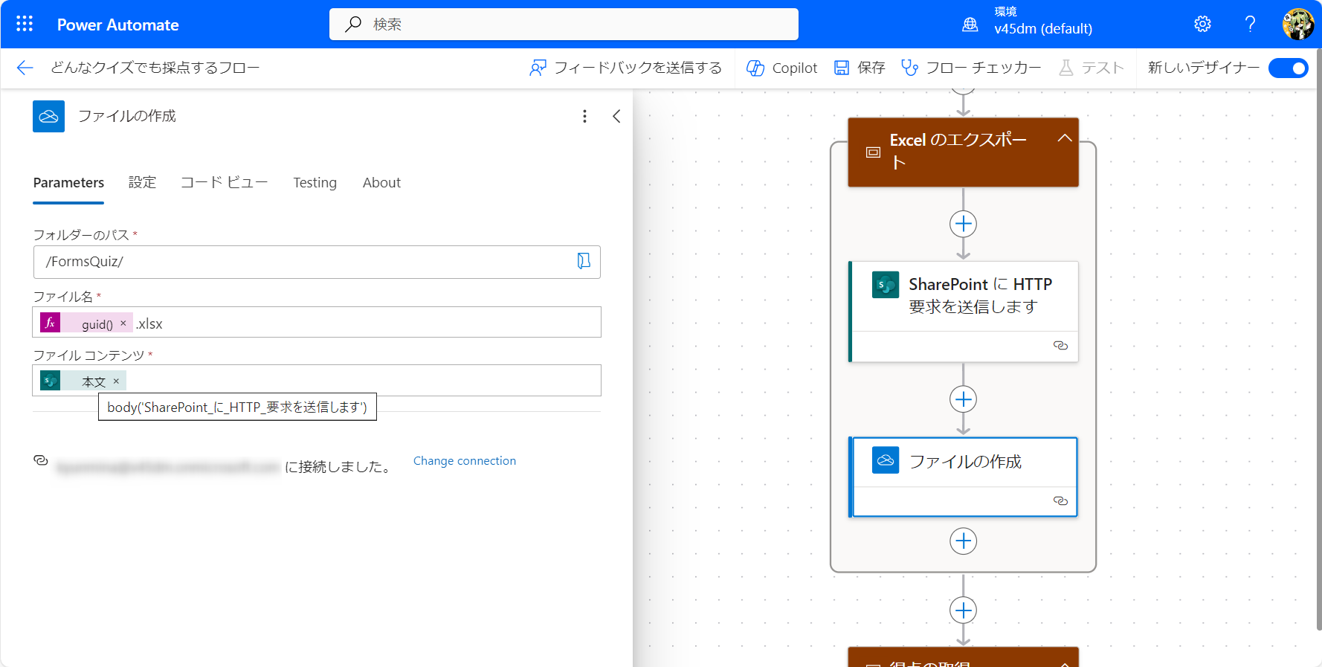Image resolution: width=1322 pixels, height=667 pixels.
Task: Add an action between SharePoint and ファイルの作成
Action: 964,399
